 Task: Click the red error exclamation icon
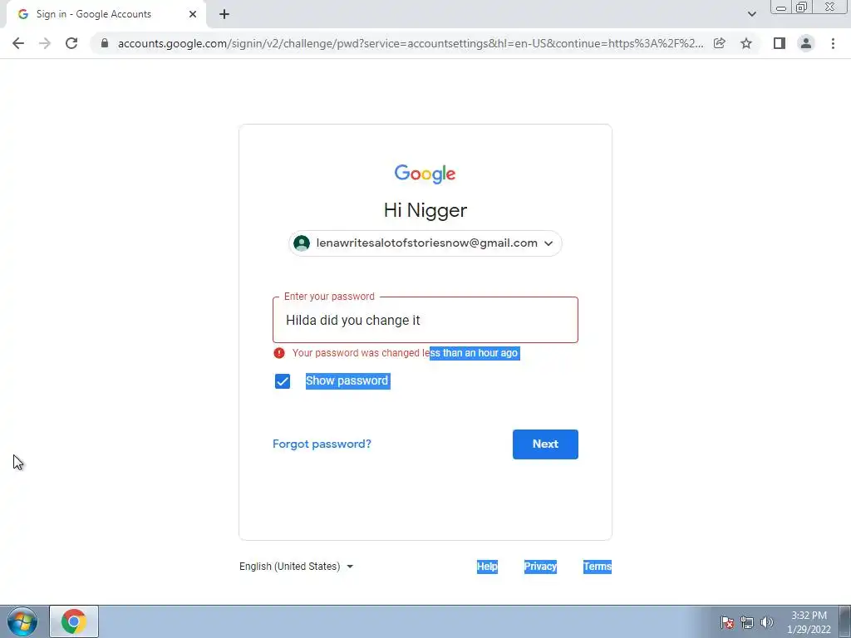(x=279, y=353)
